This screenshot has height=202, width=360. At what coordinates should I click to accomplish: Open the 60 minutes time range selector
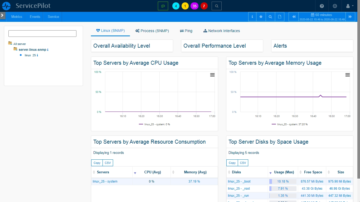(322, 17)
